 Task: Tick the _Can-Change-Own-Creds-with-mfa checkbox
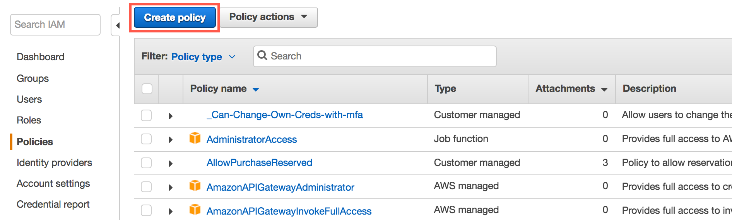coord(146,115)
